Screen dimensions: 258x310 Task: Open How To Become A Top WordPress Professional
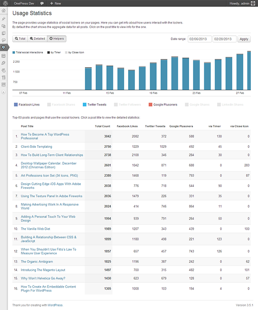coord(45,136)
